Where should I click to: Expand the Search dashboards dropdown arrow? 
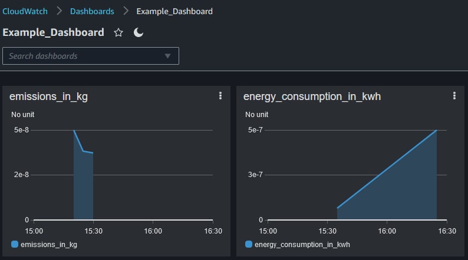pos(168,56)
